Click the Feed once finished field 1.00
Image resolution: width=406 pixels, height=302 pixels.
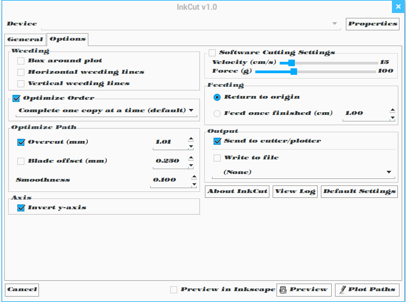[x=366, y=113]
